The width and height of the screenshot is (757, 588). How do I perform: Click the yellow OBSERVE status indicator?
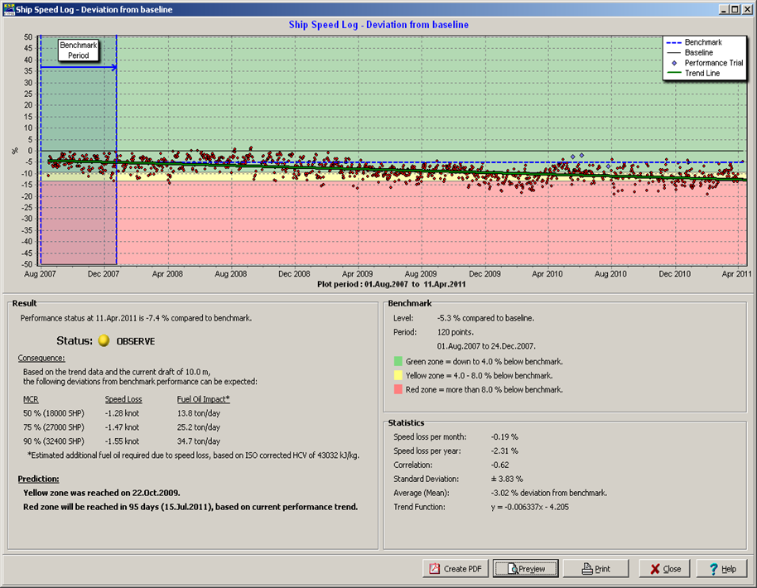[x=104, y=340]
